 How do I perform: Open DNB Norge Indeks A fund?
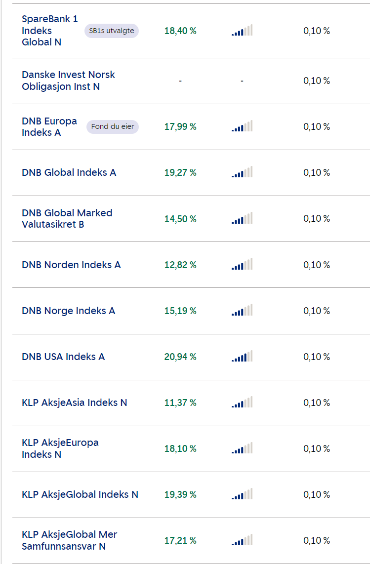click(x=68, y=311)
